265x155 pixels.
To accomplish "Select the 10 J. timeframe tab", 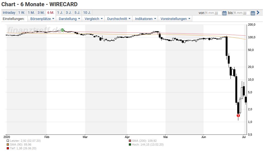I will click(x=87, y=13).
